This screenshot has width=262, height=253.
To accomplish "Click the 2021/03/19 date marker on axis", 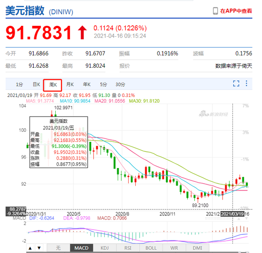I will click(x=232, y=214).
